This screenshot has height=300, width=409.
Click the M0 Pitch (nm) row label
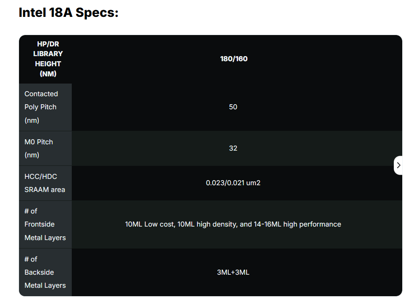click(x=46, y=148)
